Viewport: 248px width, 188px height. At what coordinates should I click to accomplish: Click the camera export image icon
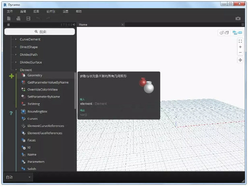pos(238,18)
